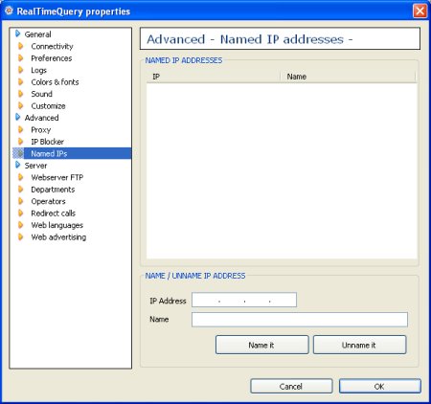The width and height of the screenshot is (431, 404).
Task: Open the Operators page
Action: pos(48,201)
